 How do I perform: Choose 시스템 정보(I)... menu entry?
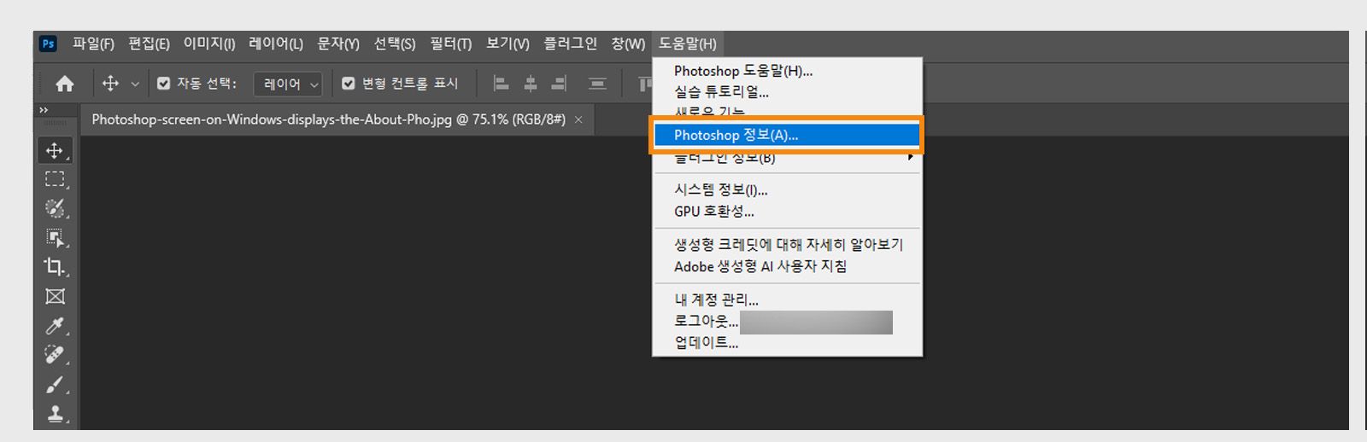(787, 189)
